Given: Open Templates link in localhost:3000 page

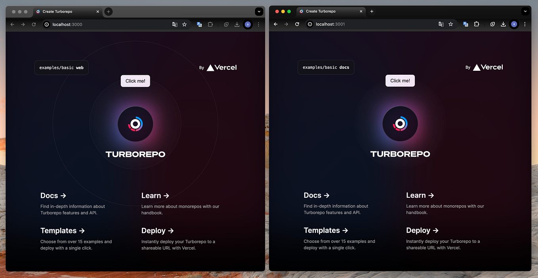Looking at the screenshot, I should 63,231.
